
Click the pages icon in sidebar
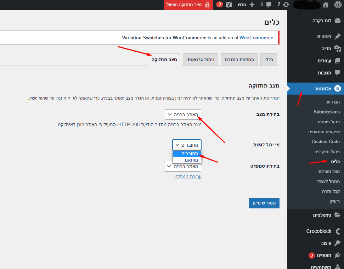[338, 61]
